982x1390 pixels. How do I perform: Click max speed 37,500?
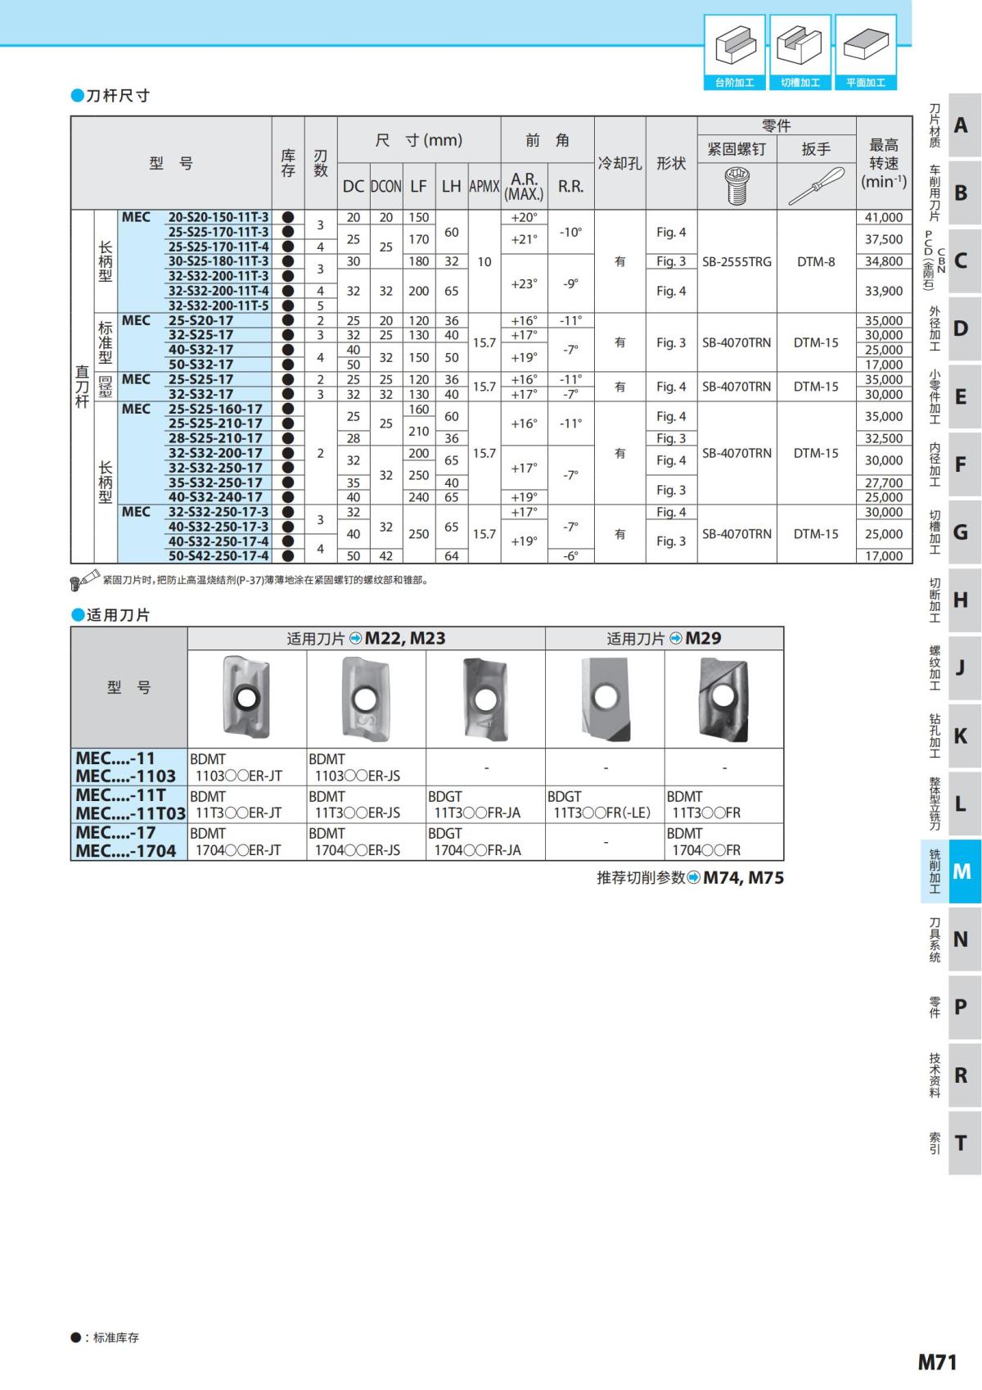(x=884, y=239)
